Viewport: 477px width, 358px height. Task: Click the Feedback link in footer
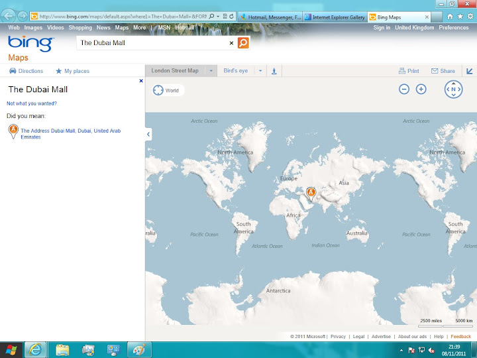(x=460, y=336)
